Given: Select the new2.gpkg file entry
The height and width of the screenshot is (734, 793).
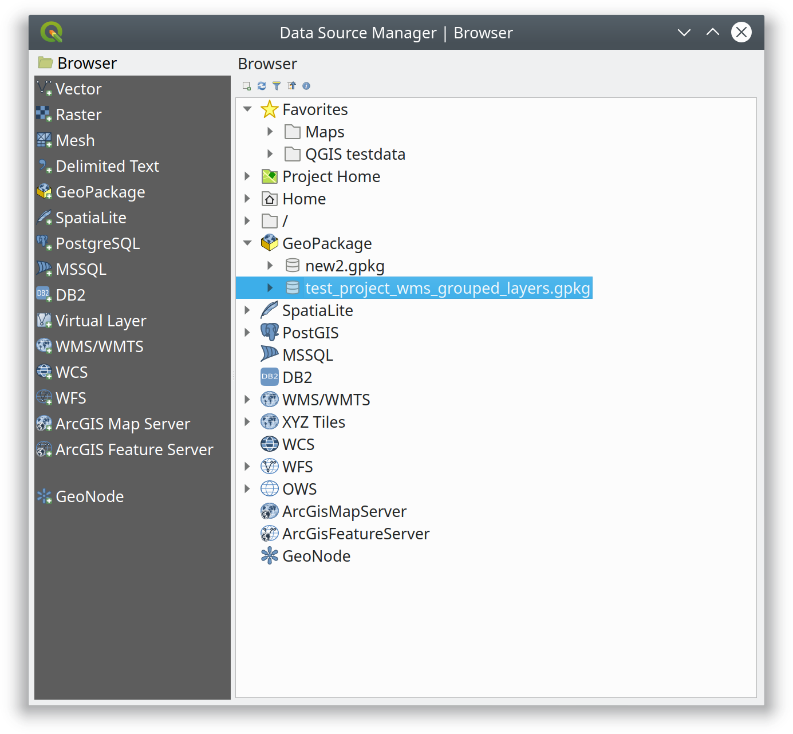Looking at the screenshot, I should pyautogui.click(x=345, y=266).
